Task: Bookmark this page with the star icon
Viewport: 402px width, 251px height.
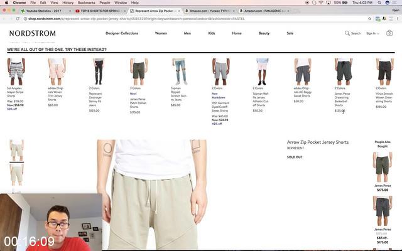Action: click(x=369, y=19)
